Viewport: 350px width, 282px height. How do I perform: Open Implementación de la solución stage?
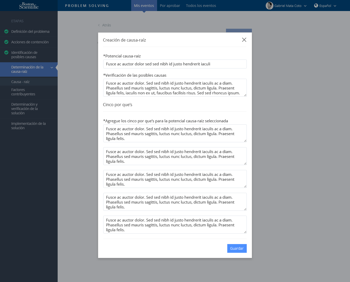tap(29, 126)
